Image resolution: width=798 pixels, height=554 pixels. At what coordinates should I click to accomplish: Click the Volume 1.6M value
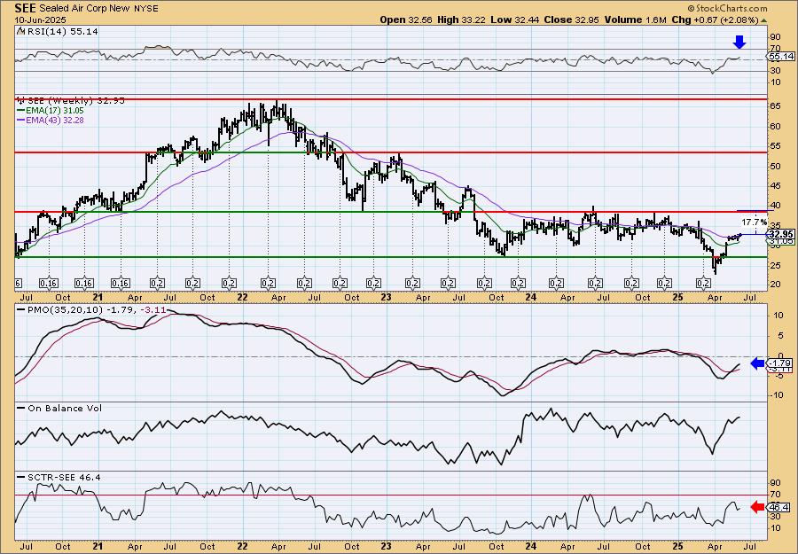[635, 20]
